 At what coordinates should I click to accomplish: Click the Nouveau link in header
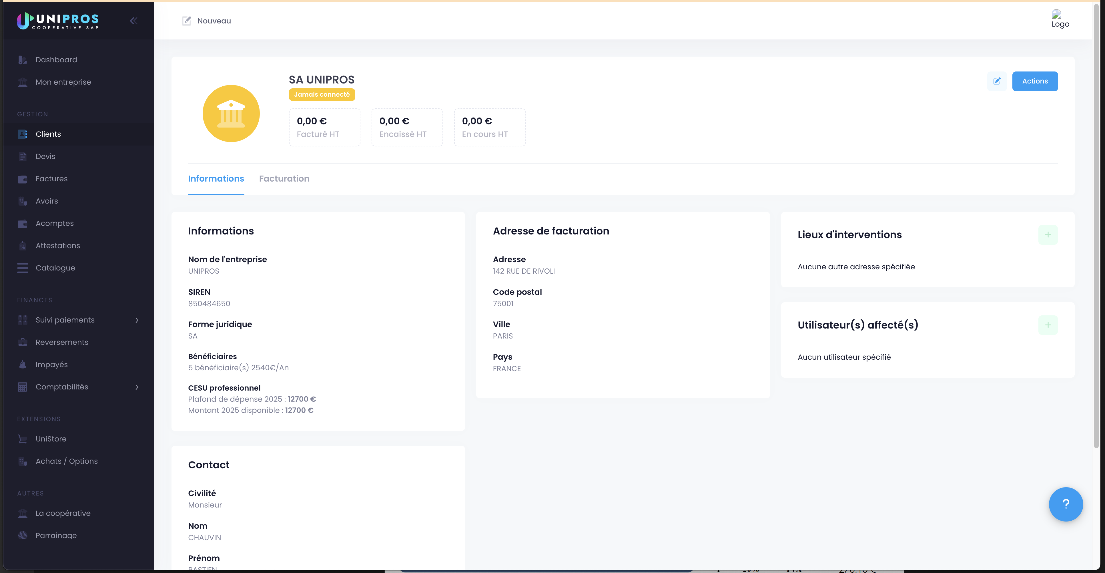(x=214, y=21)
